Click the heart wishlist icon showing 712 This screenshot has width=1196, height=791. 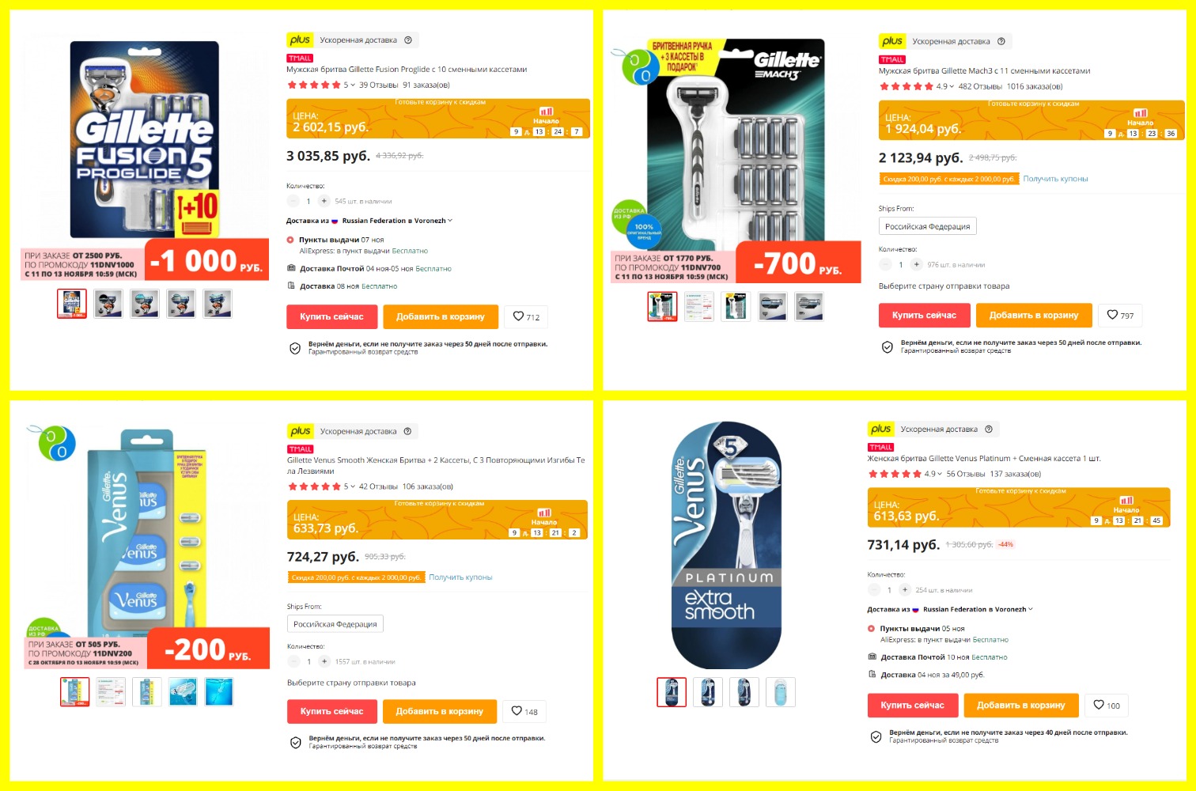click(525, 317)
